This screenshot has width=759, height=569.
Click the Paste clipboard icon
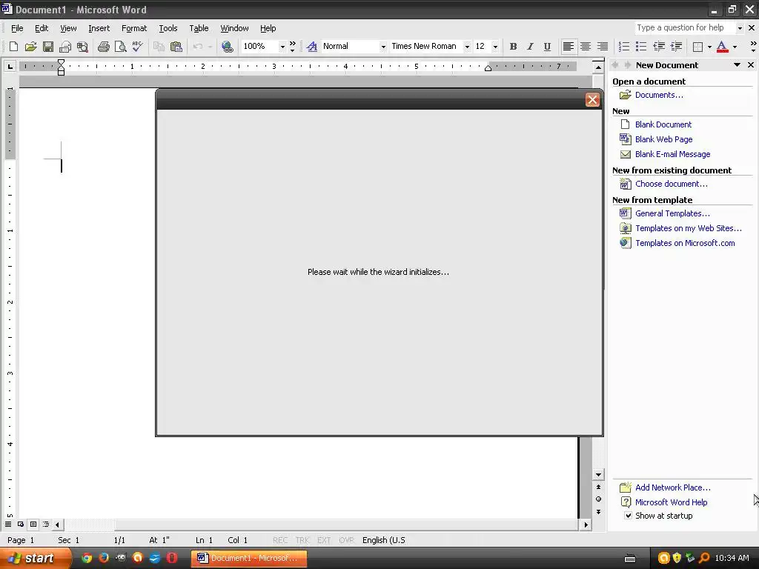coord(176,47)
